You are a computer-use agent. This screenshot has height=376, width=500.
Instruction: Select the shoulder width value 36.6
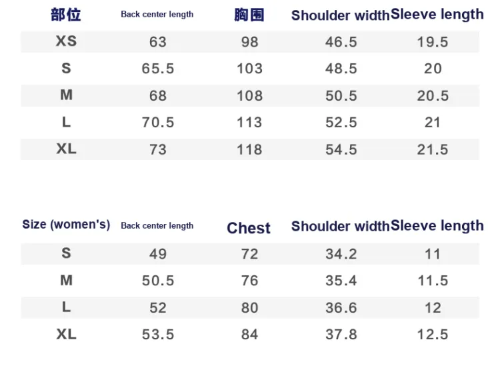click(x=341, y=308)
